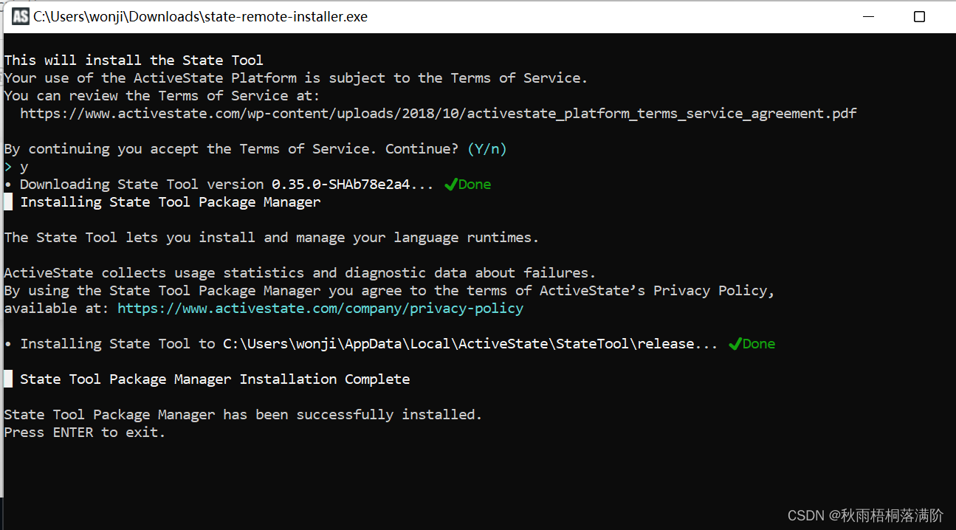956x530 pixels.
Task: Open the Terms of Service PDF URL
Action: (x=439, y=114)
